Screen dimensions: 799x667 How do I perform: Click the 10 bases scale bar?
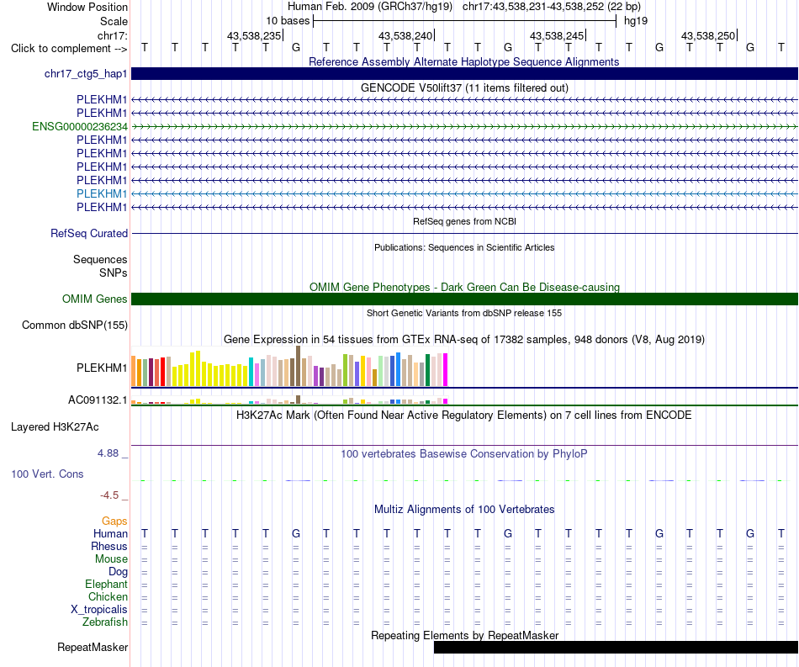(465, 21)
